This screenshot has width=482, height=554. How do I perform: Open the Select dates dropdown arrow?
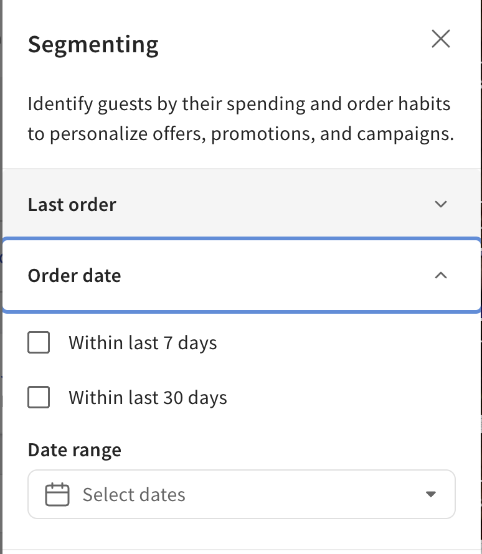click(x=430, y=495)
